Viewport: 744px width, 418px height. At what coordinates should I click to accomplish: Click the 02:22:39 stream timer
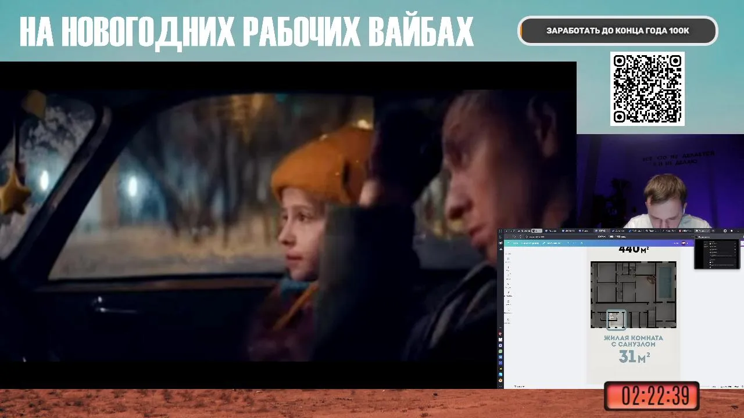652,396
